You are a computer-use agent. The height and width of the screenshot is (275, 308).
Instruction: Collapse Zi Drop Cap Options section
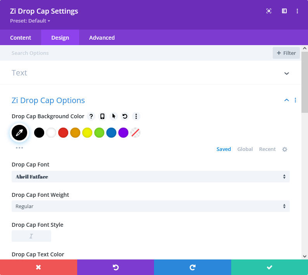287,100
